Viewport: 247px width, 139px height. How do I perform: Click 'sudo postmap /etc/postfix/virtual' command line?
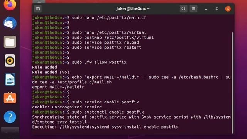pyautogui.click(x=113, y=37)
